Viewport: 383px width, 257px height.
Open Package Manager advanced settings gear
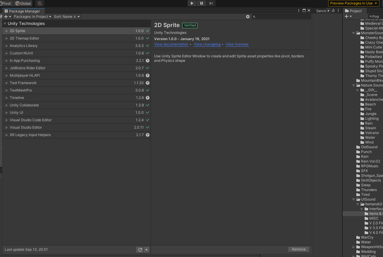coord(248,17)
